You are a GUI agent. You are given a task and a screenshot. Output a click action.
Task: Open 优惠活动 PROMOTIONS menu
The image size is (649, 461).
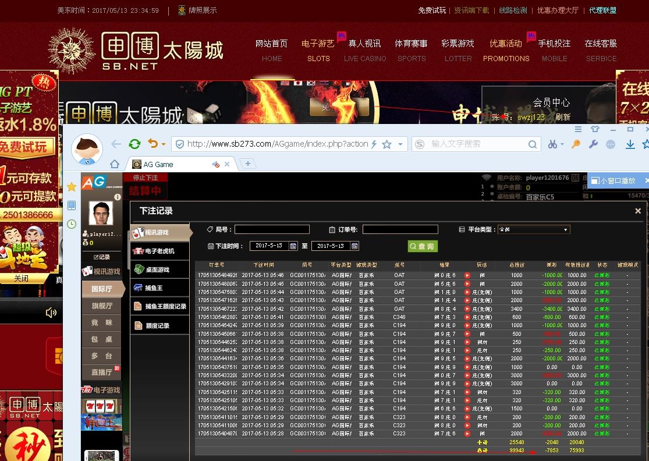[x=506, y=51]
